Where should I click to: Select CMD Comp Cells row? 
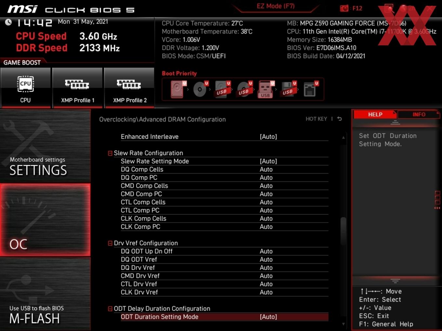224,186
